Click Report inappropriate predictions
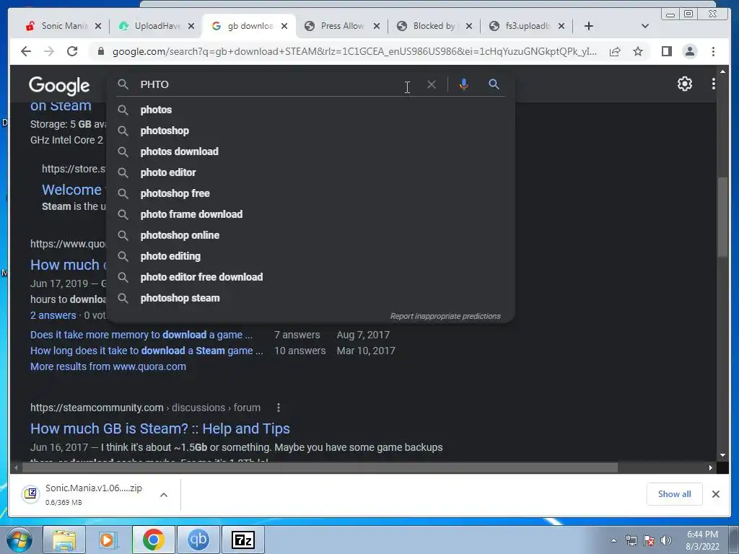Image resolution: width=739 pixels, height=554 pixels. (x=445, y=316)
